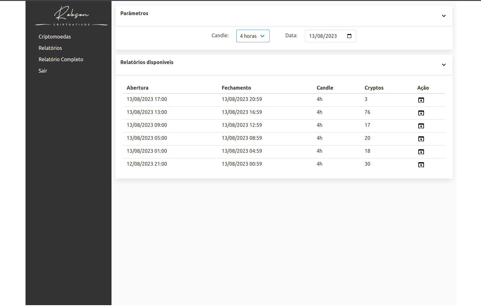Open the Candle dropdown showing 4 horas
This screenshot has width=481, height=308.
pos(253,36)
